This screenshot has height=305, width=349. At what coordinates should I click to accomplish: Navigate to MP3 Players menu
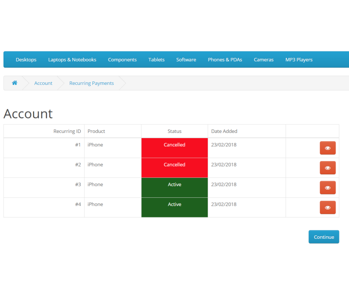(299, 60)
